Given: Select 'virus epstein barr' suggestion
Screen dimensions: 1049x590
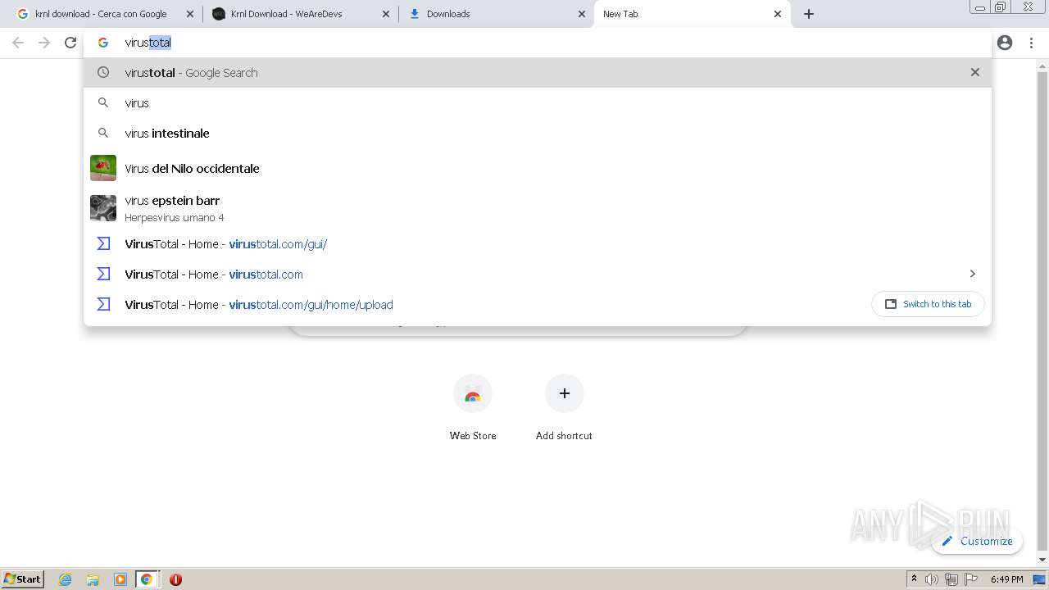Looking at the screenshot, I should tap(538, 208).
